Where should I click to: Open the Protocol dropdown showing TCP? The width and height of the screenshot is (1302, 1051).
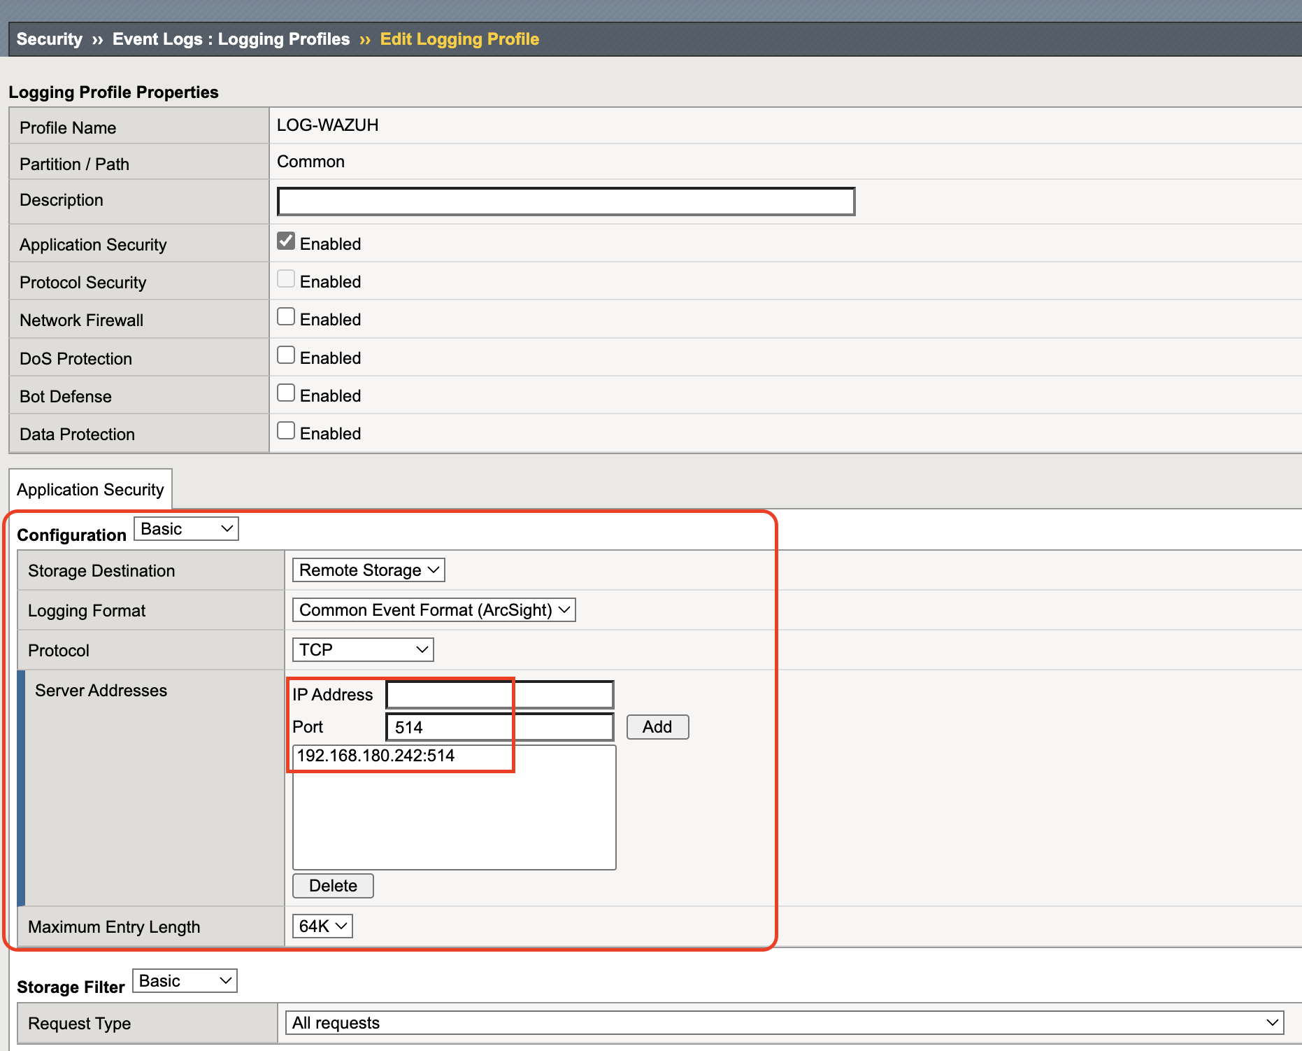(362, 649)
